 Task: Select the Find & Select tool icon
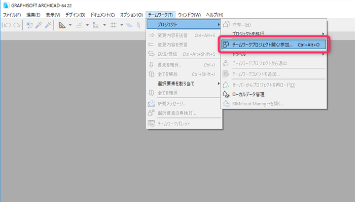[x=29, y=25]
